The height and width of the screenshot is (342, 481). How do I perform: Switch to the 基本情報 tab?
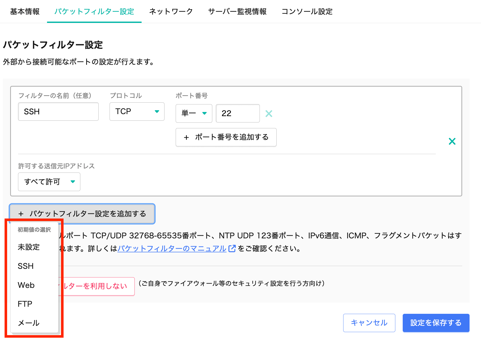coord(25,11)
